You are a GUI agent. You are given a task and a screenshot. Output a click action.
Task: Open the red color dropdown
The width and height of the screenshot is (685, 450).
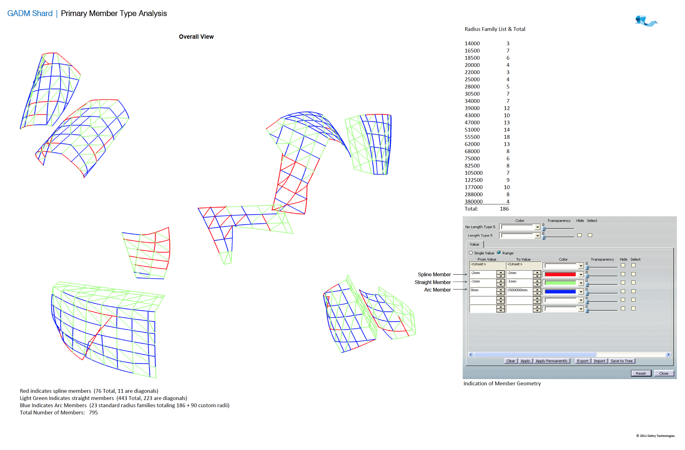(581, 275)
